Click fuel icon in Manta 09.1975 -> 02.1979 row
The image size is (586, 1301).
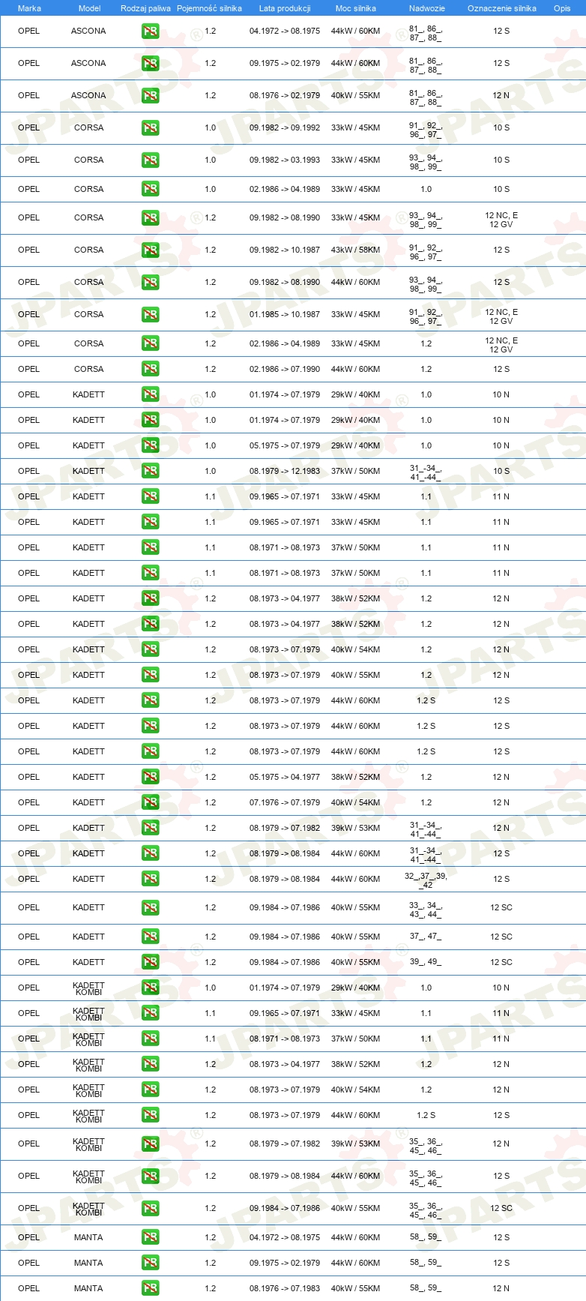point(150,1264)
